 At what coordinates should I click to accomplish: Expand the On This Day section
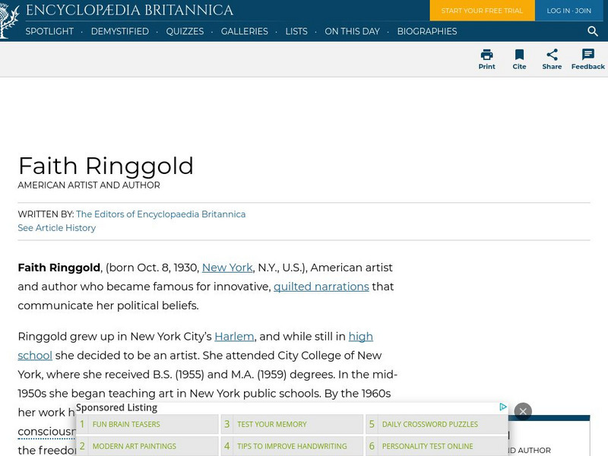pyautogui.click(x=352, y=32)
